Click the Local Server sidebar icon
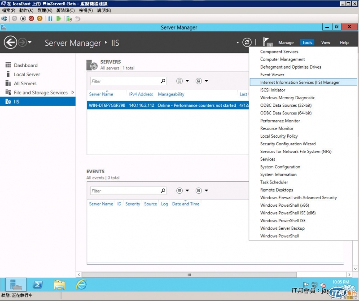 pyautogui.click(x=8, y=74)
